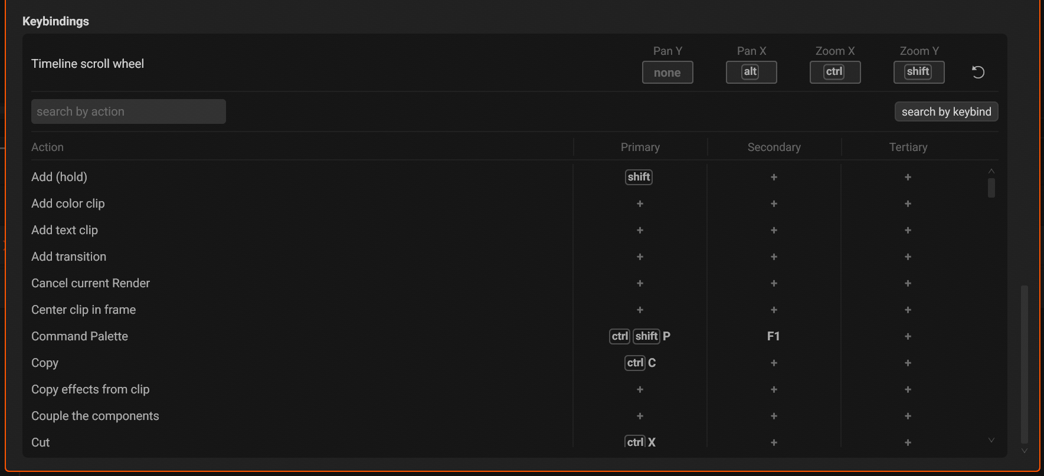
Task: Add secondary keybind for Cut
Action: (774, 442)
